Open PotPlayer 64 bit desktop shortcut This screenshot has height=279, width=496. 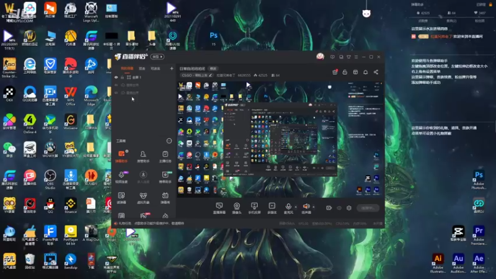(x=71, y=235)
